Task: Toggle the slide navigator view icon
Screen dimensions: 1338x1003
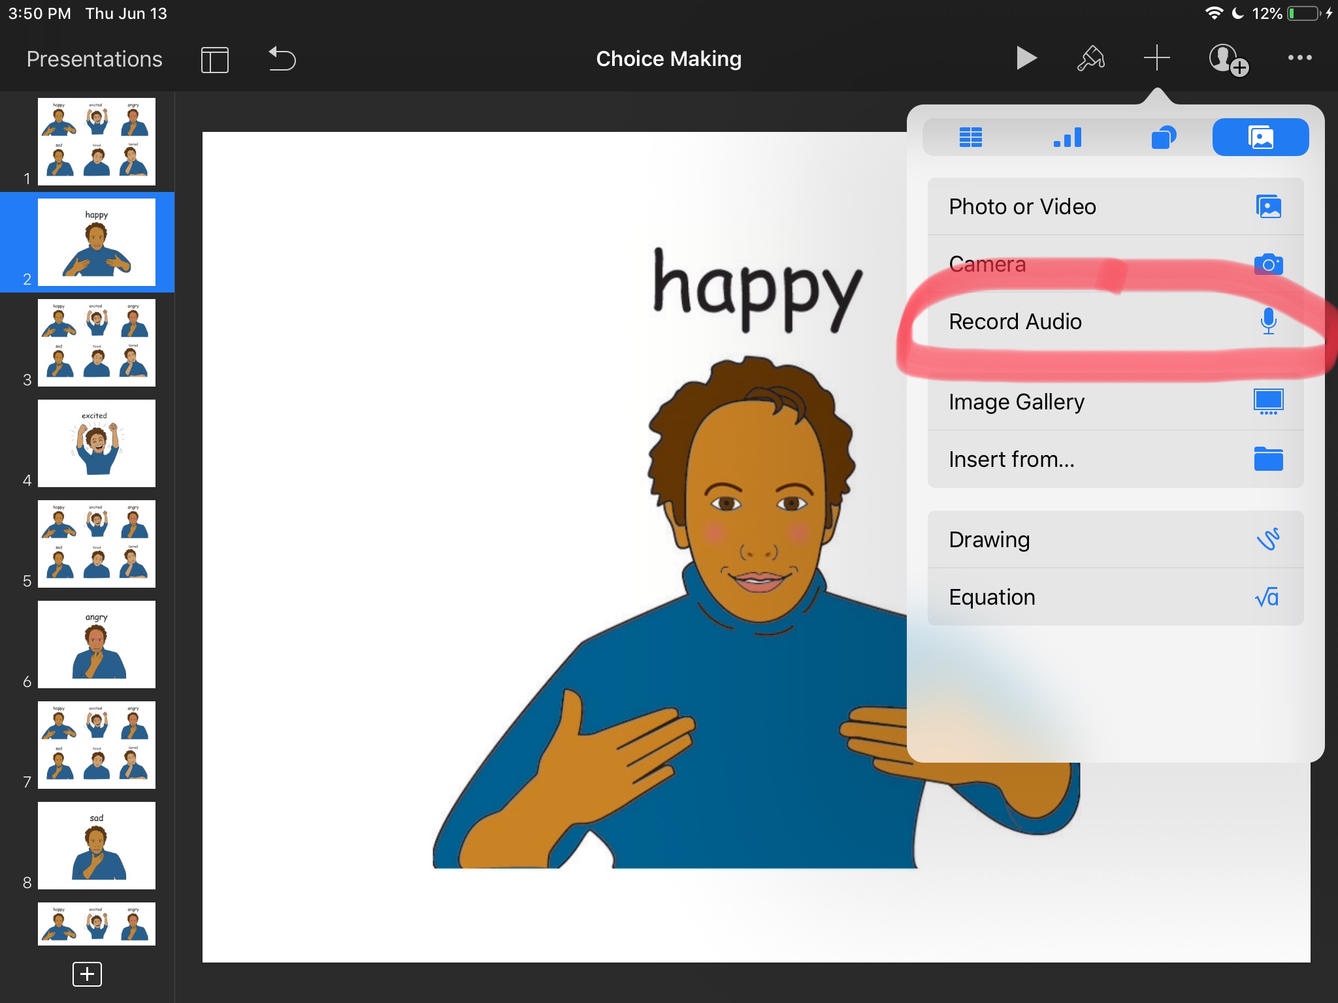Action: pyautogui.click(x=215, y=59)
